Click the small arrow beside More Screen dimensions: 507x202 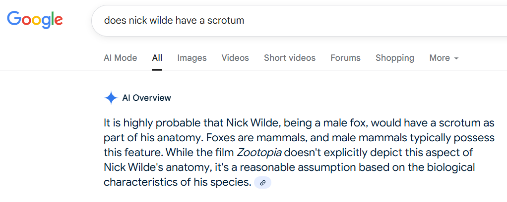(456, 58)
